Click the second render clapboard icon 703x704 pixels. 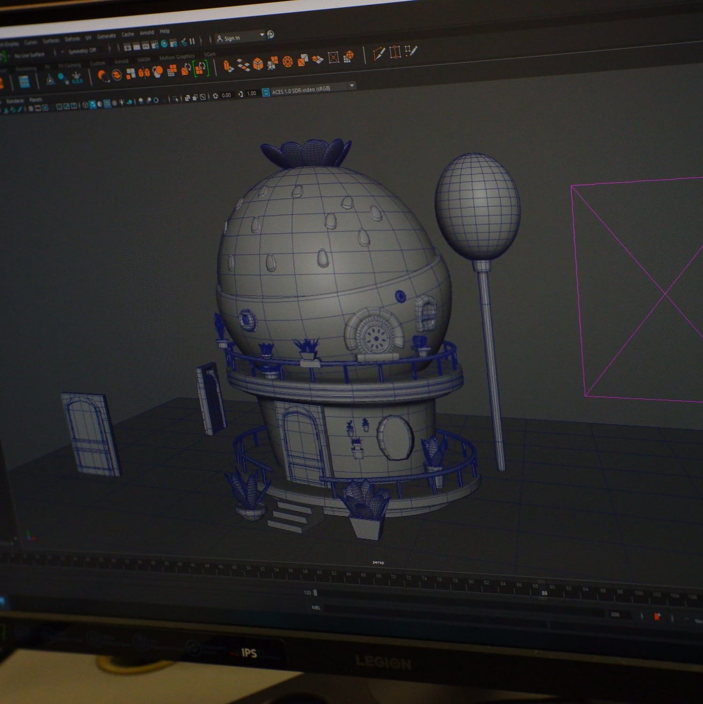(x=136, y=46)
